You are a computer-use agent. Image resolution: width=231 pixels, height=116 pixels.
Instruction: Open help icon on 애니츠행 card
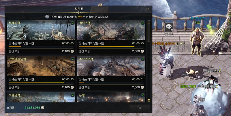click(x=142, y=23)
